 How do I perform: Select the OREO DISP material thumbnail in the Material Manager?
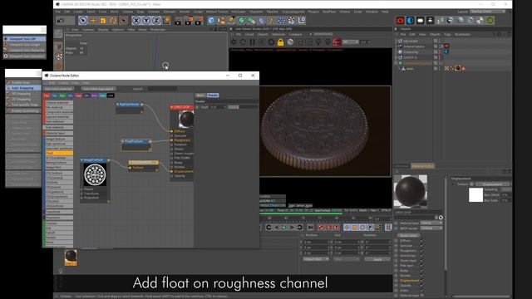[x=71, y=257]
